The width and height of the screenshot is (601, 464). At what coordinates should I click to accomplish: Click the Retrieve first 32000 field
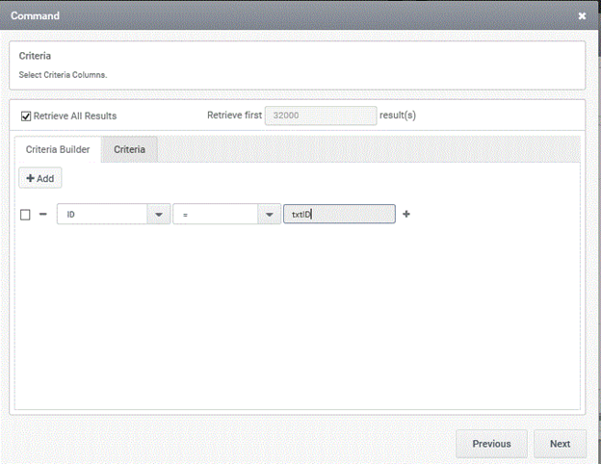(x=321, y=116)
